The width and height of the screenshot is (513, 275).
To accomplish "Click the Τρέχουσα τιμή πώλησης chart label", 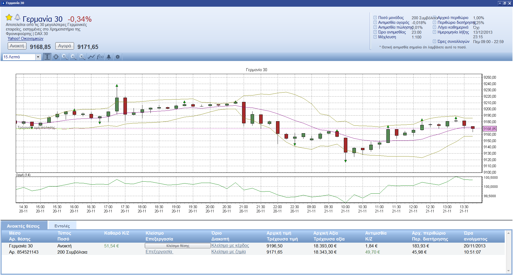I will (36, 128).
